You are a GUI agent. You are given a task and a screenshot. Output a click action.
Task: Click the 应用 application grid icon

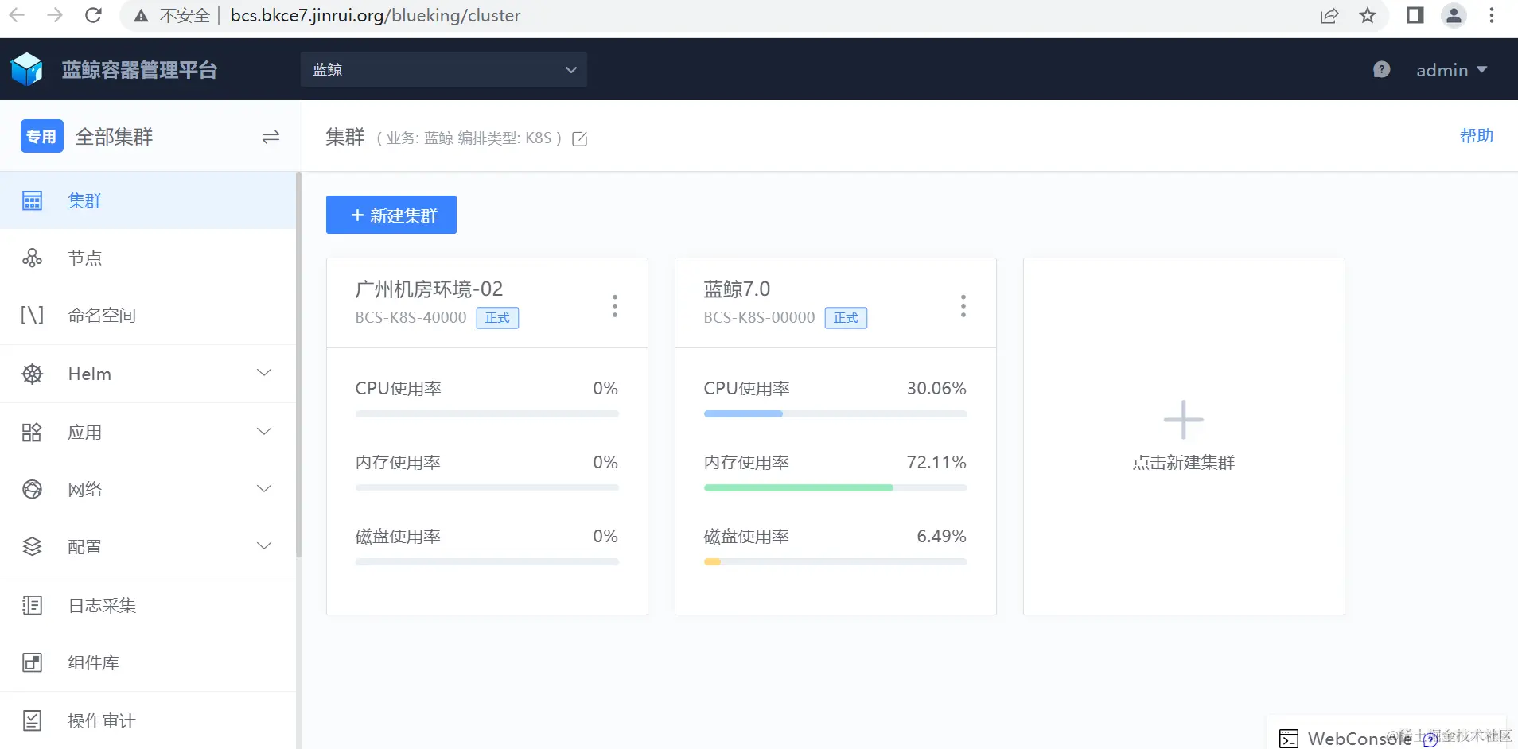(33, 432)
